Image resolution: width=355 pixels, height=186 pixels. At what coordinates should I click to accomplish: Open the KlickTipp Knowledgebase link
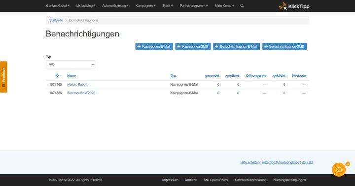click(x=281, y=162)
